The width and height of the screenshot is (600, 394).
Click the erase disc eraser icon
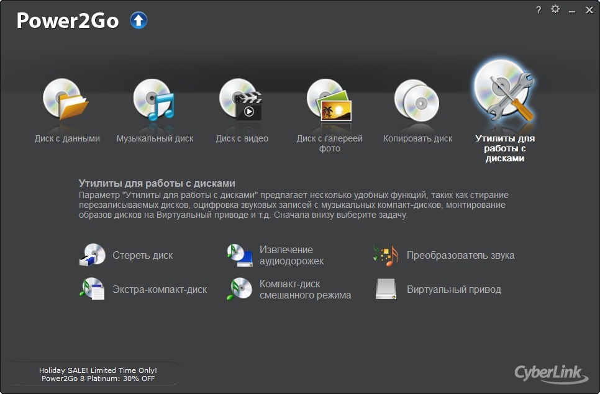[x=92, y=255]
